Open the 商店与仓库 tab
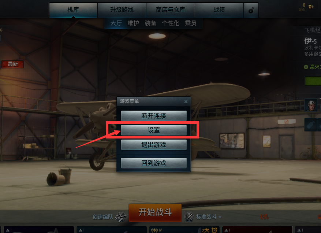This screenshot has width=321, height=233. click(170, 10)
